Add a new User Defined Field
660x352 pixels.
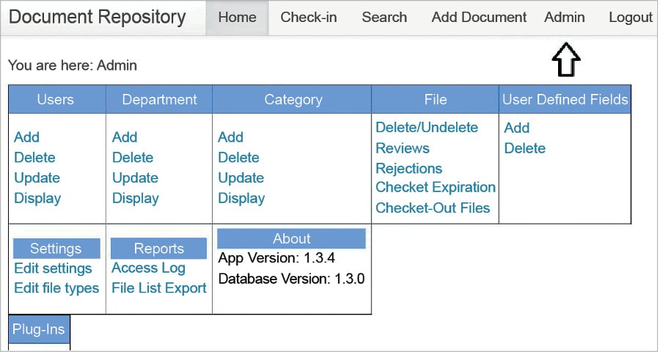[x=517, y=128]
